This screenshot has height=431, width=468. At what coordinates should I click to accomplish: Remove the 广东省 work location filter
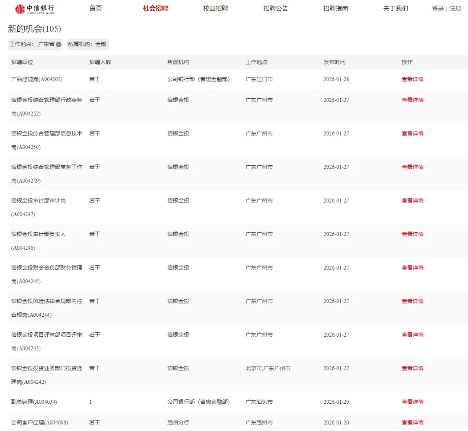pyautogui.click(x=59, y=45)
